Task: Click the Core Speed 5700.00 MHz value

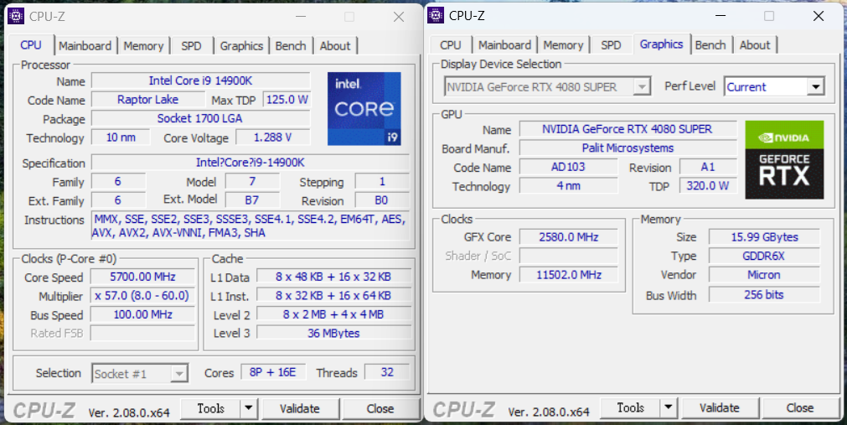Action: [x=142, y=277]
